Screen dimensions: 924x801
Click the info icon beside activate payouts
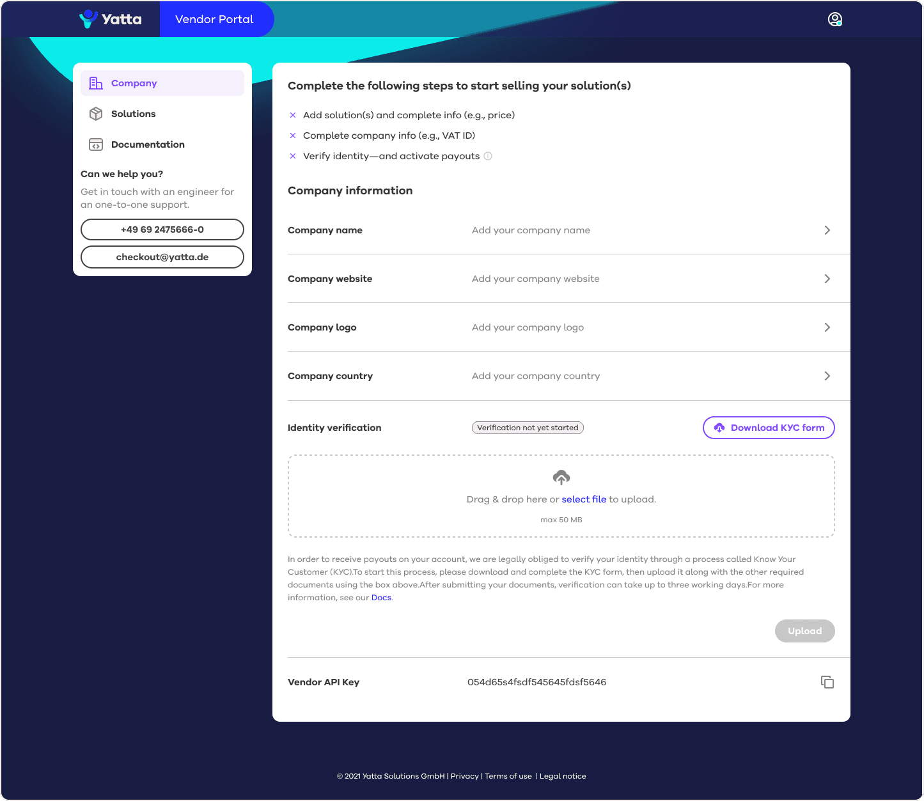pyautogui.click(x=488, y=156)
